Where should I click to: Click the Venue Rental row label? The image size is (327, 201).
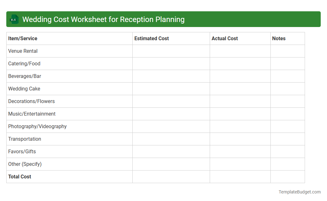tap(23, 51)
